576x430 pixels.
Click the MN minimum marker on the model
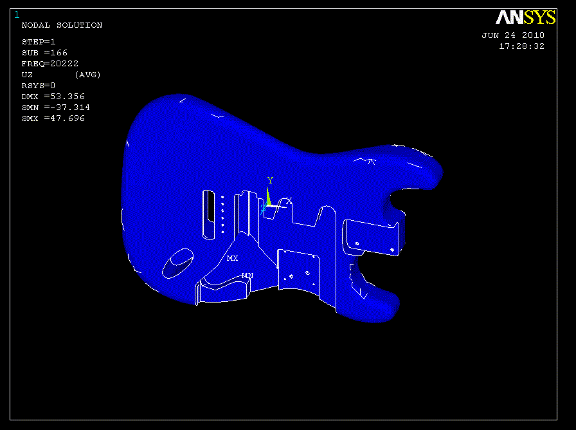pyautogui.click(x=248, y=276)
